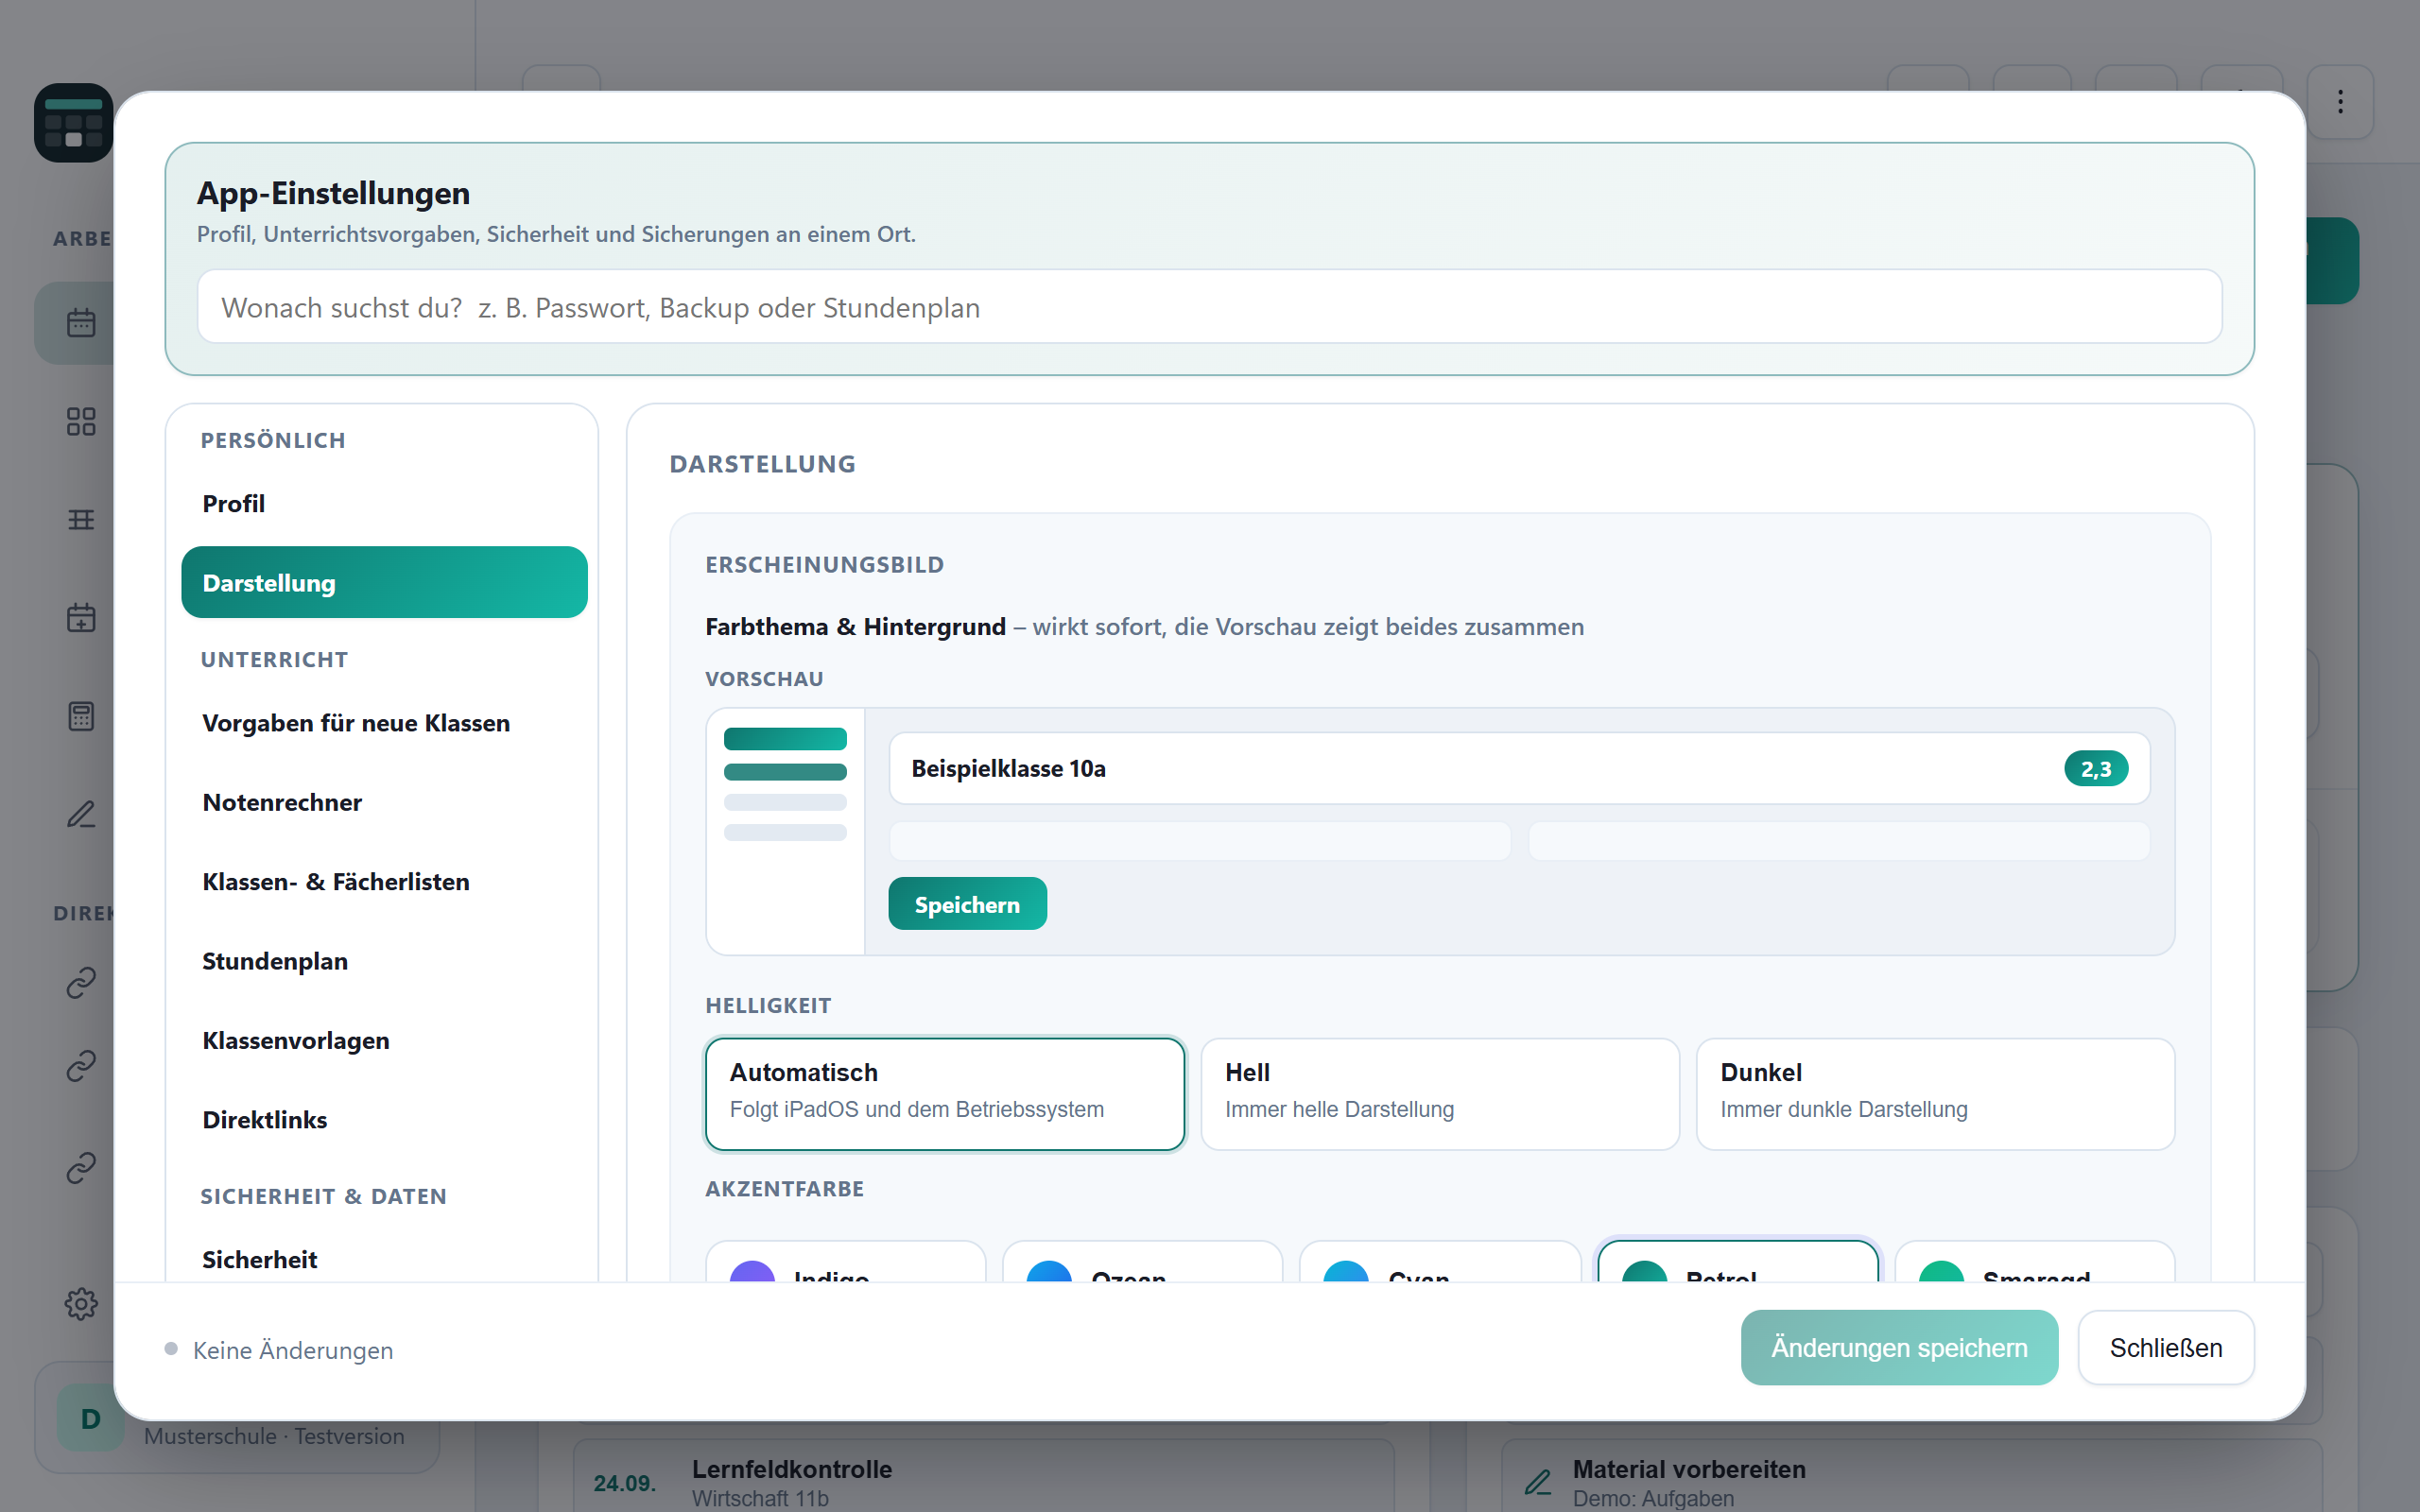The height and width of the screenshot is (1512, 2420).
Task: Open the calendar view sidebar icon
Action: point(81,323)
